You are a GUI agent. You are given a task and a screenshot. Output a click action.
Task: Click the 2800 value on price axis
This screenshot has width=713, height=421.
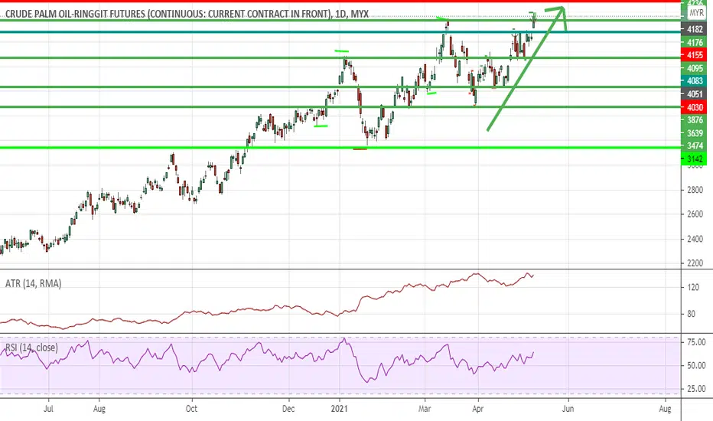(x=695, y=190)
